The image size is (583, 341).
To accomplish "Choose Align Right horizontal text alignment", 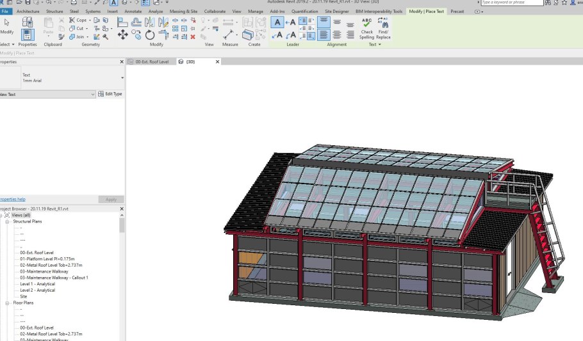I will click(350, 35).
